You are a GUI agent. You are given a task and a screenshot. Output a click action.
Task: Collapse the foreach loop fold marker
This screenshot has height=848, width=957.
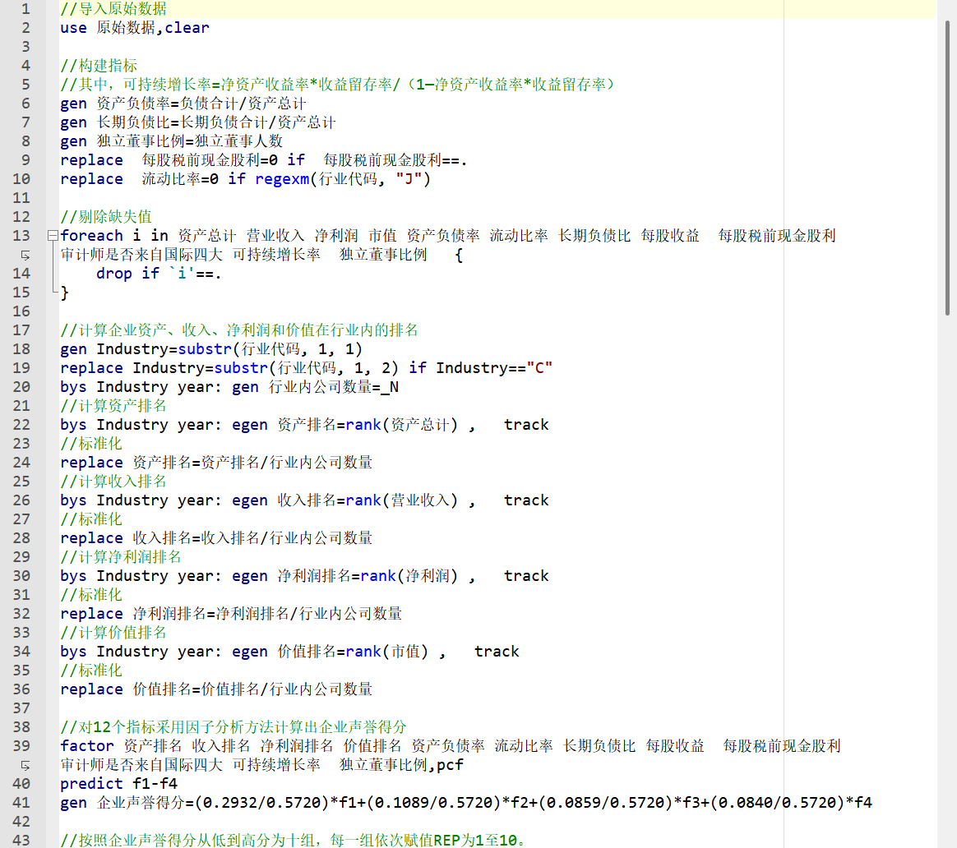(53, 236)
